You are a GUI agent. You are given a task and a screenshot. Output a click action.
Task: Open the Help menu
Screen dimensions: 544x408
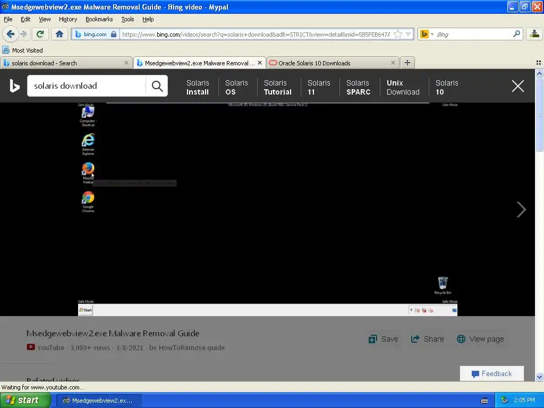tap(148, 19)
